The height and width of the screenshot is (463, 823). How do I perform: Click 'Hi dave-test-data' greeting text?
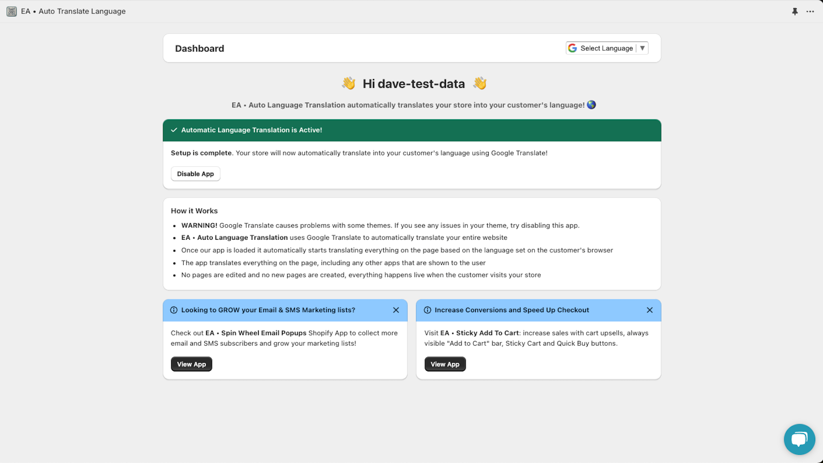[x=414, y=84]
